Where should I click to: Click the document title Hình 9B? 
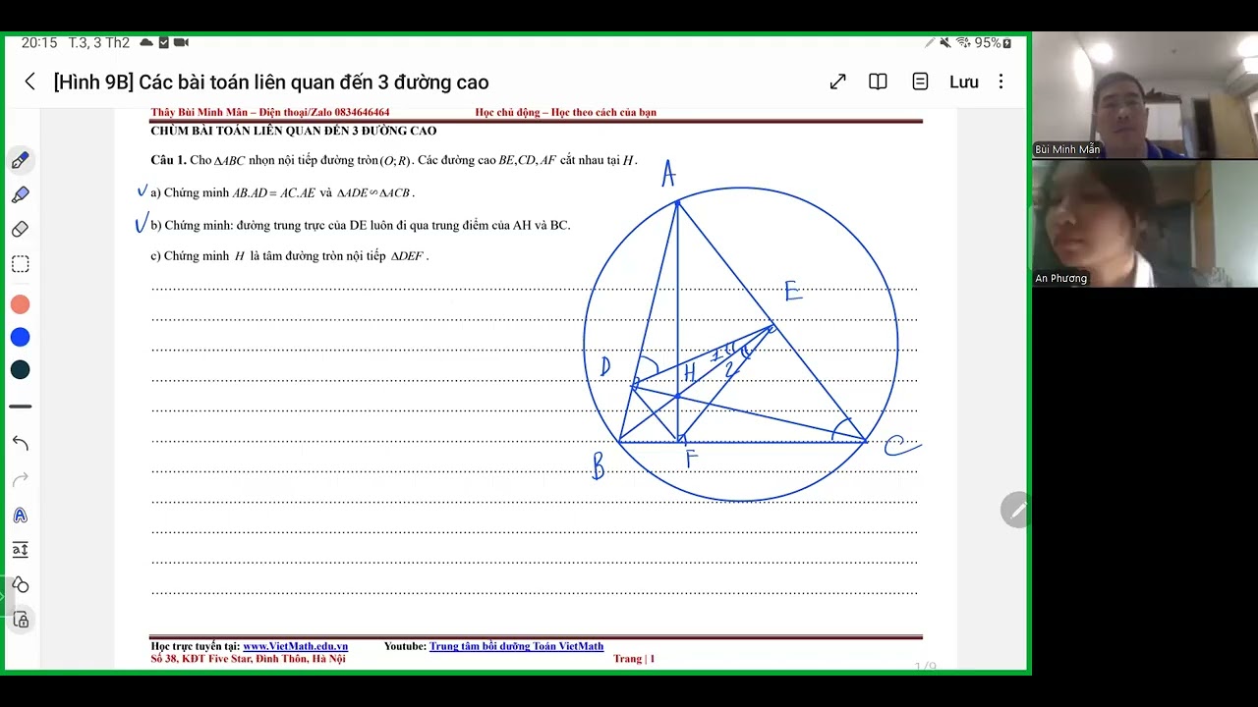pyautogui.click(x=271, y=82)
